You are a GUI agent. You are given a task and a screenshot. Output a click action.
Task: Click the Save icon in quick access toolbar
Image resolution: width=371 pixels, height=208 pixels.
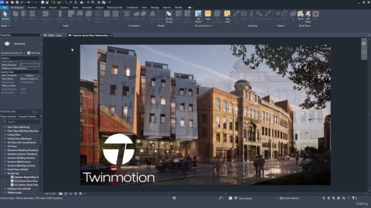click(17, 2)
